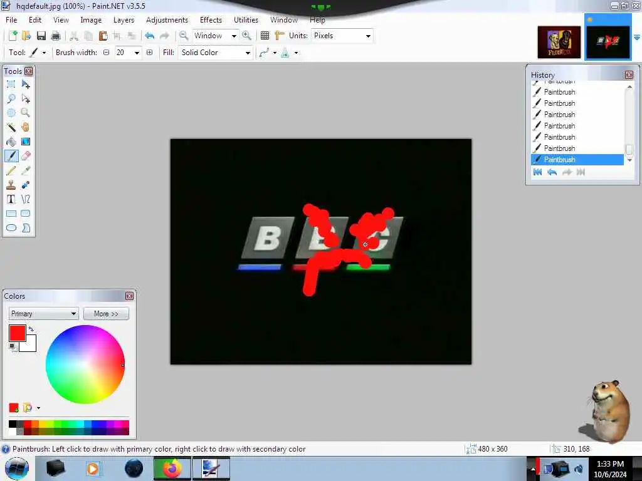Open the Primary color selector dropdown
Screen dimensions: 642x481
[x=43, y=314]
